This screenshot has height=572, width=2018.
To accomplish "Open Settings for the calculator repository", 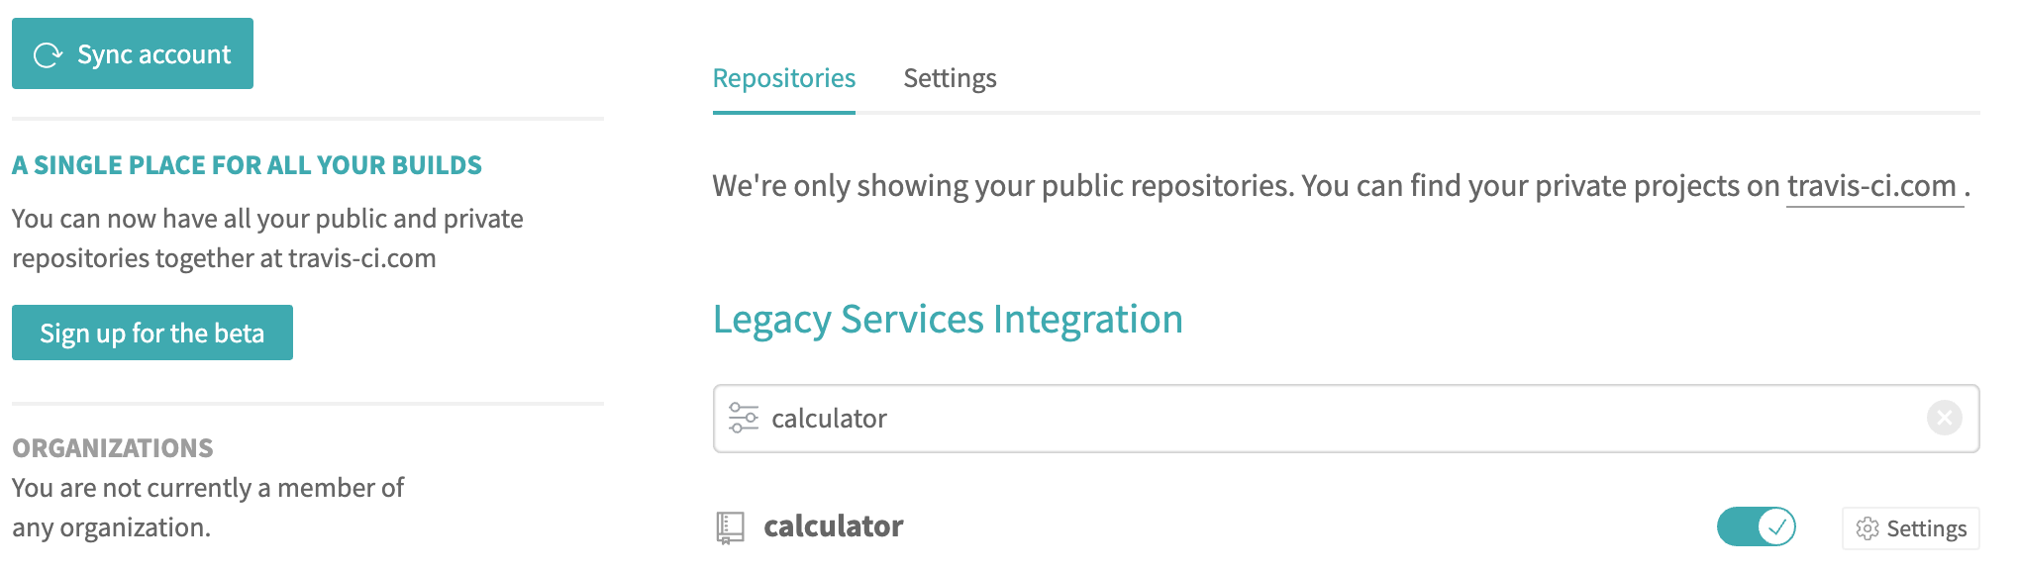I will [x=1909, y=528].
